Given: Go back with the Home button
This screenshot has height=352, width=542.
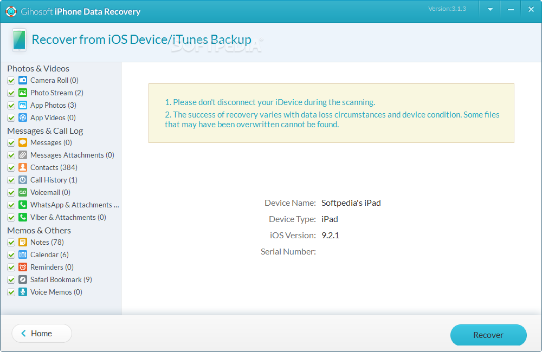Looking at the screenshot, I should [42, 334].
